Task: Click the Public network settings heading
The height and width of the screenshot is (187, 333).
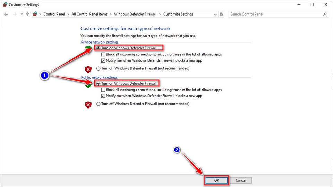Action: click(99, 77)
